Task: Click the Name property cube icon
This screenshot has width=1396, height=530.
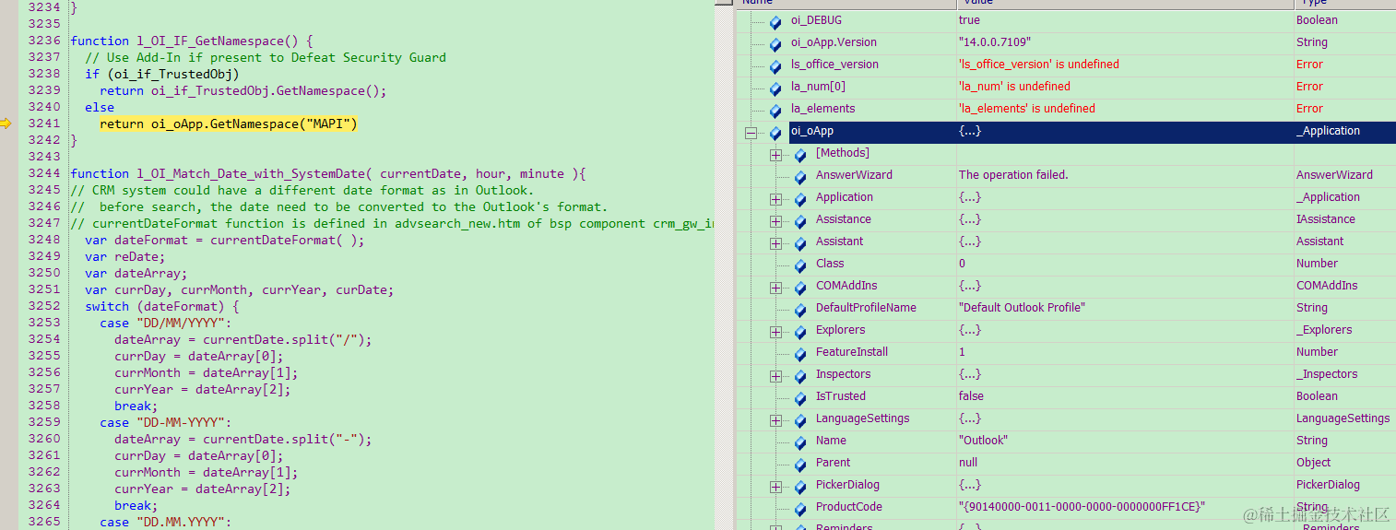Action: point(799,442)
